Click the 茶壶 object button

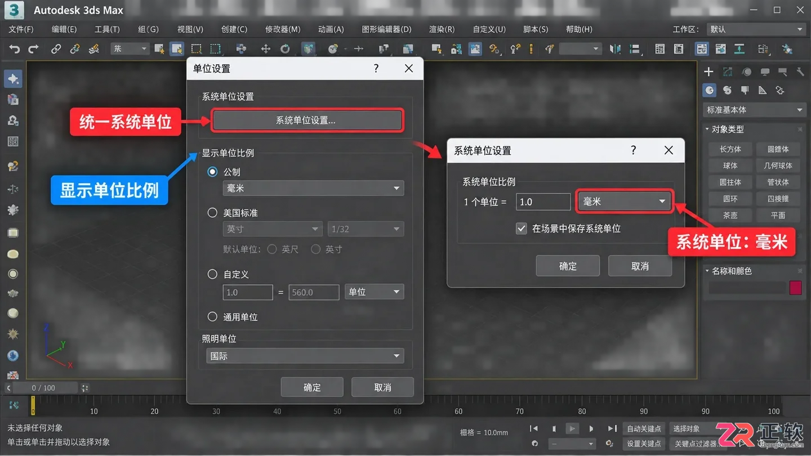[730, 215]
